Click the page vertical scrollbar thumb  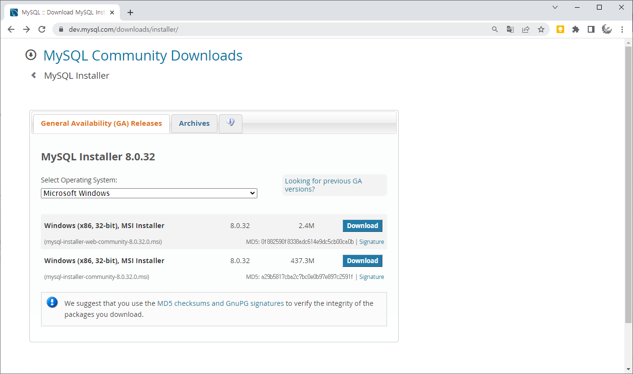point(628,185)
